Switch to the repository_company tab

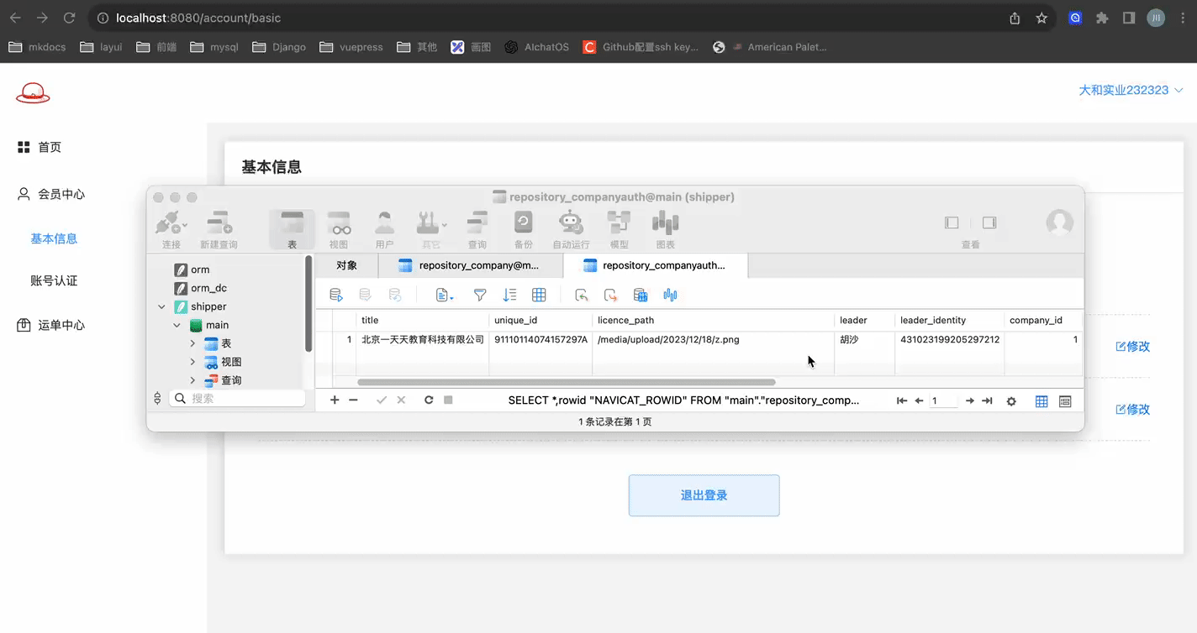pyautogui.click(x=471, y=265)
